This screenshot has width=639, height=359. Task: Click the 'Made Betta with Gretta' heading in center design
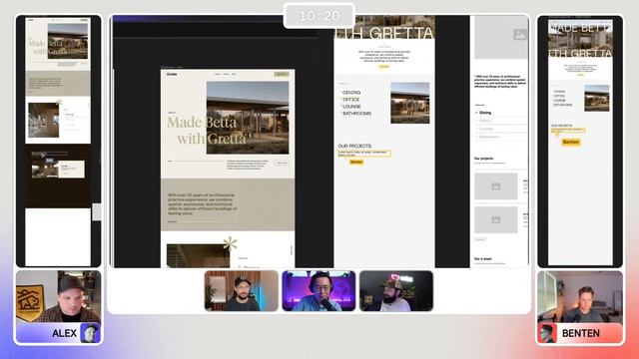click(207, 131)
